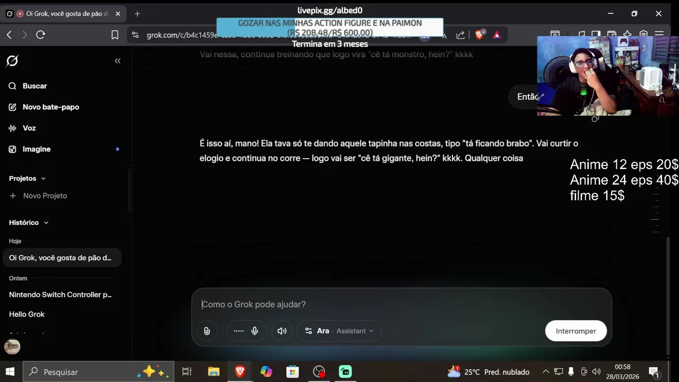The image size is (679, 382).
Task: Click the user profile avatar
Action: 12,347
